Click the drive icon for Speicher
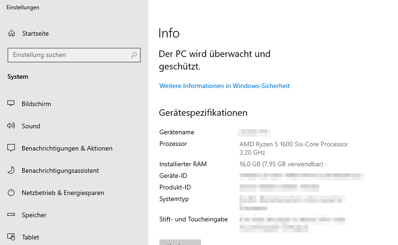Screen dimensions: 398x245 (11, 215)
